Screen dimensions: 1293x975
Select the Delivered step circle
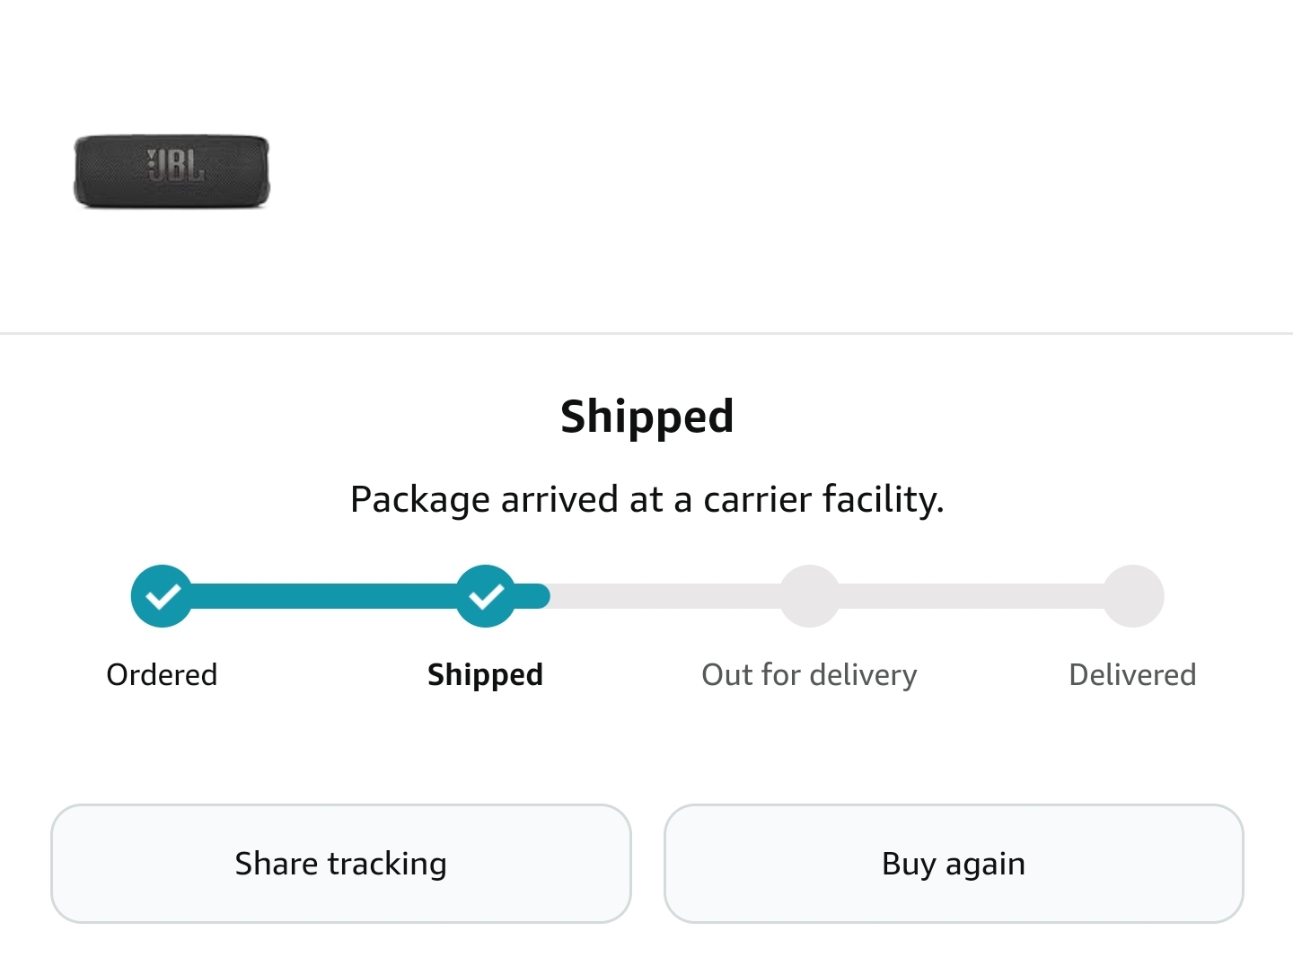pos(1133,596)
